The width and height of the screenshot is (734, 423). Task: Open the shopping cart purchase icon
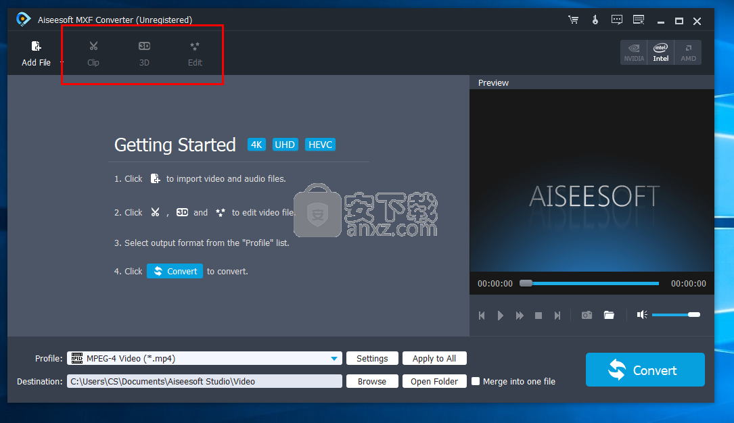(573, 20)
